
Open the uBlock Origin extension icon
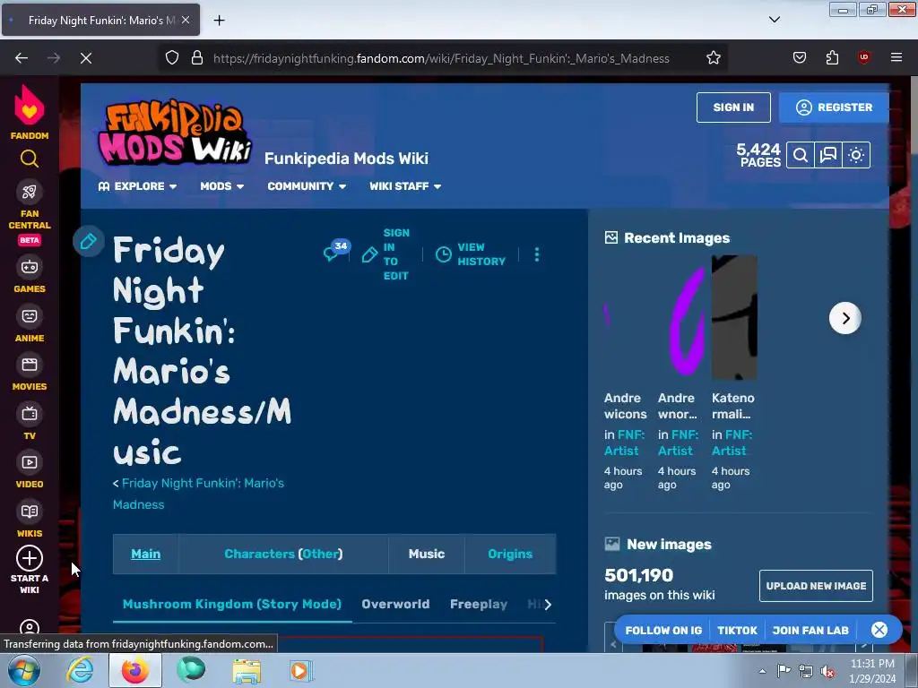click(863, 57)
